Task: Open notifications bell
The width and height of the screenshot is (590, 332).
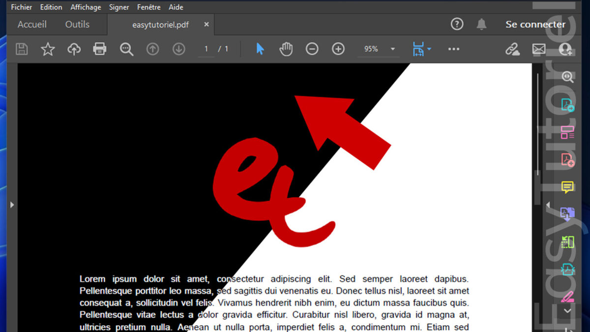Action: click(481, 24)
